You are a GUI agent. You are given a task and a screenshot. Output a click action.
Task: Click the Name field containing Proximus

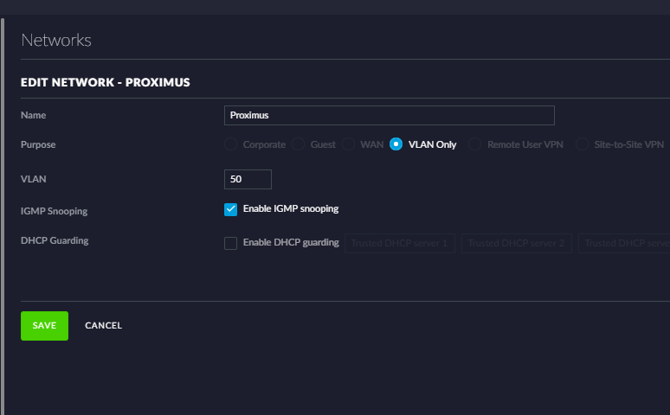(389, 115)
